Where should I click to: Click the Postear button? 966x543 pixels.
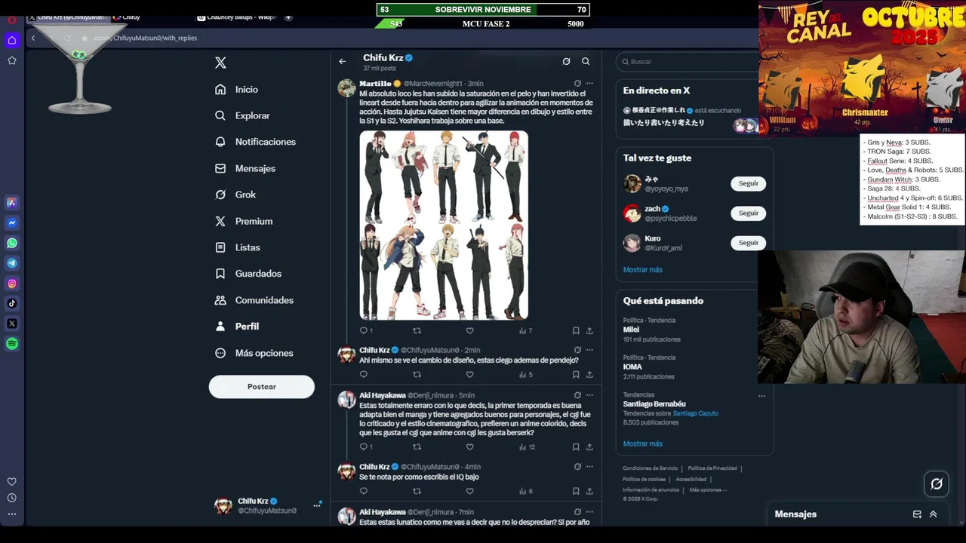pos(262,387)
